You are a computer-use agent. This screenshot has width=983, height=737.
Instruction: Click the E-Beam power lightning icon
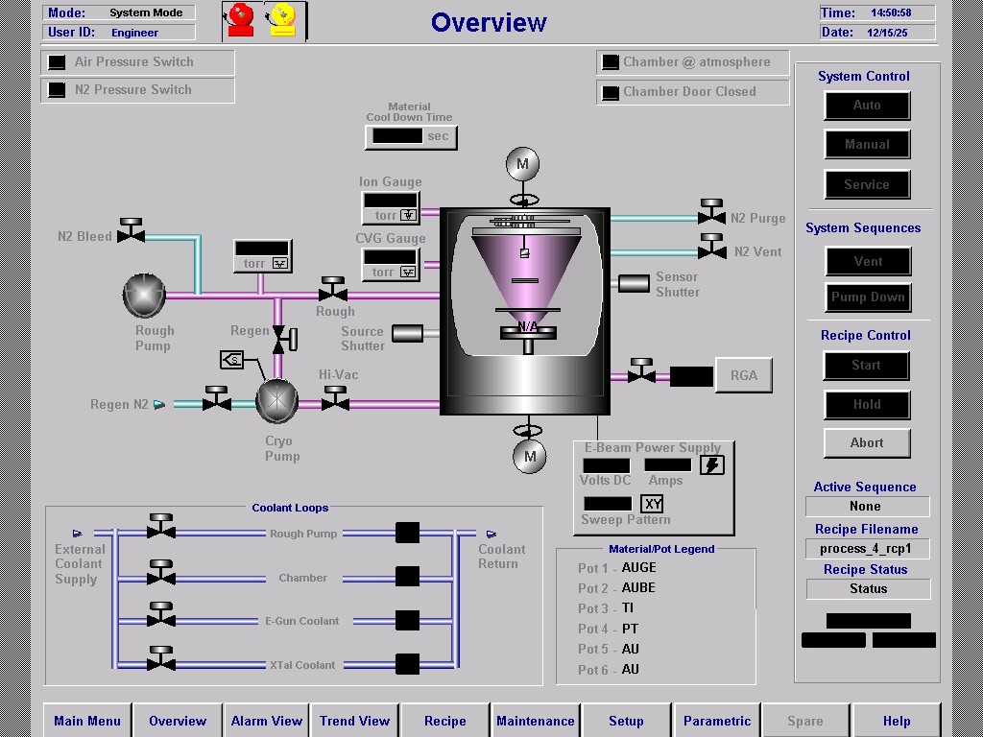[712, 465]
